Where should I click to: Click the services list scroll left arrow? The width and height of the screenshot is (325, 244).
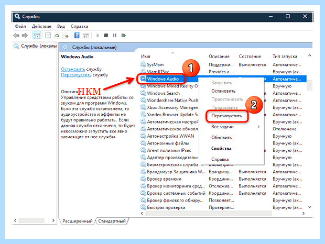coord(142,214)
